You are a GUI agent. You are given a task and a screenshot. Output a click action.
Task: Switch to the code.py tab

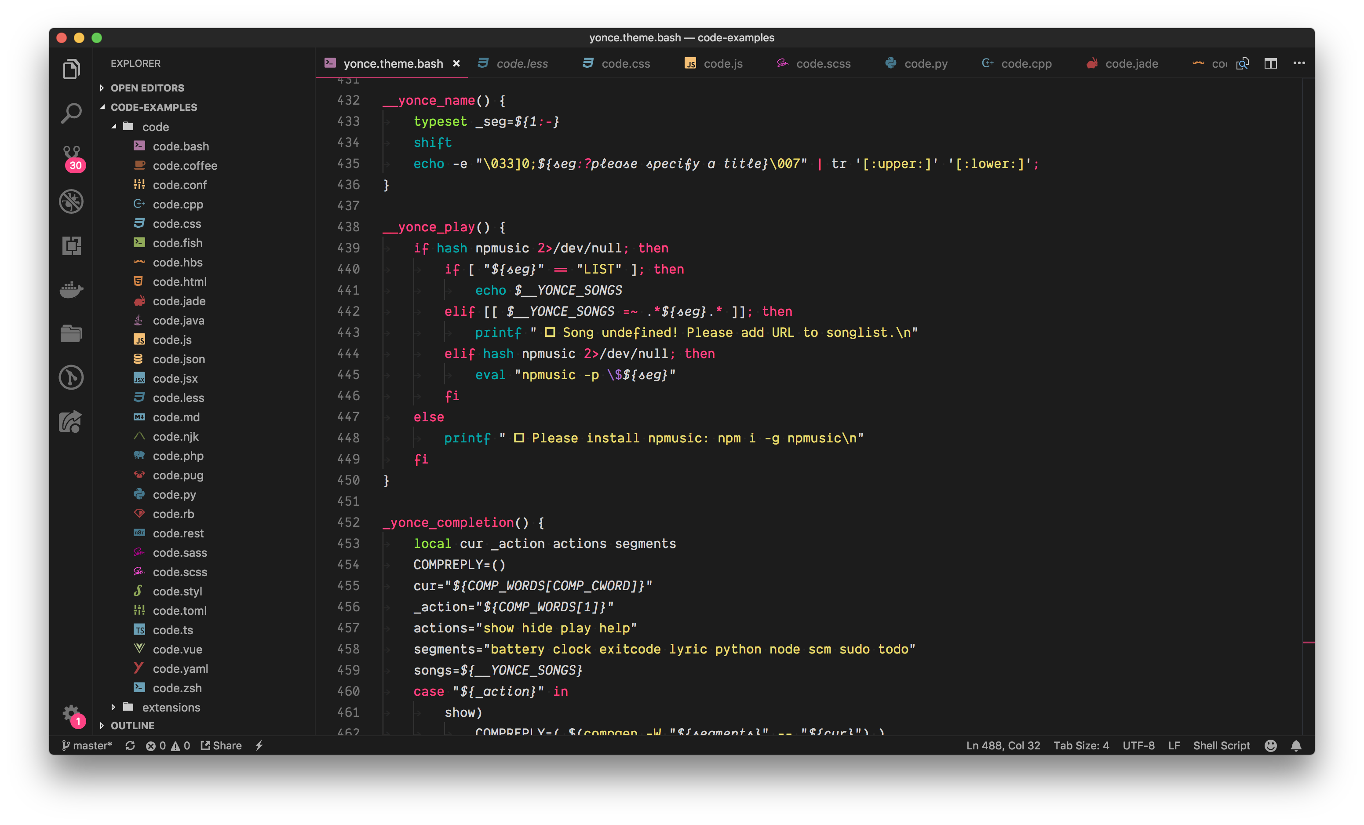click(x=925, y=64)
